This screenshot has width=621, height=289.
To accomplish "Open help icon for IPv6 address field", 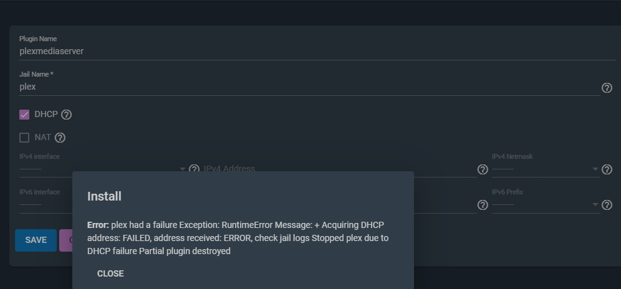I will [483, 205].
